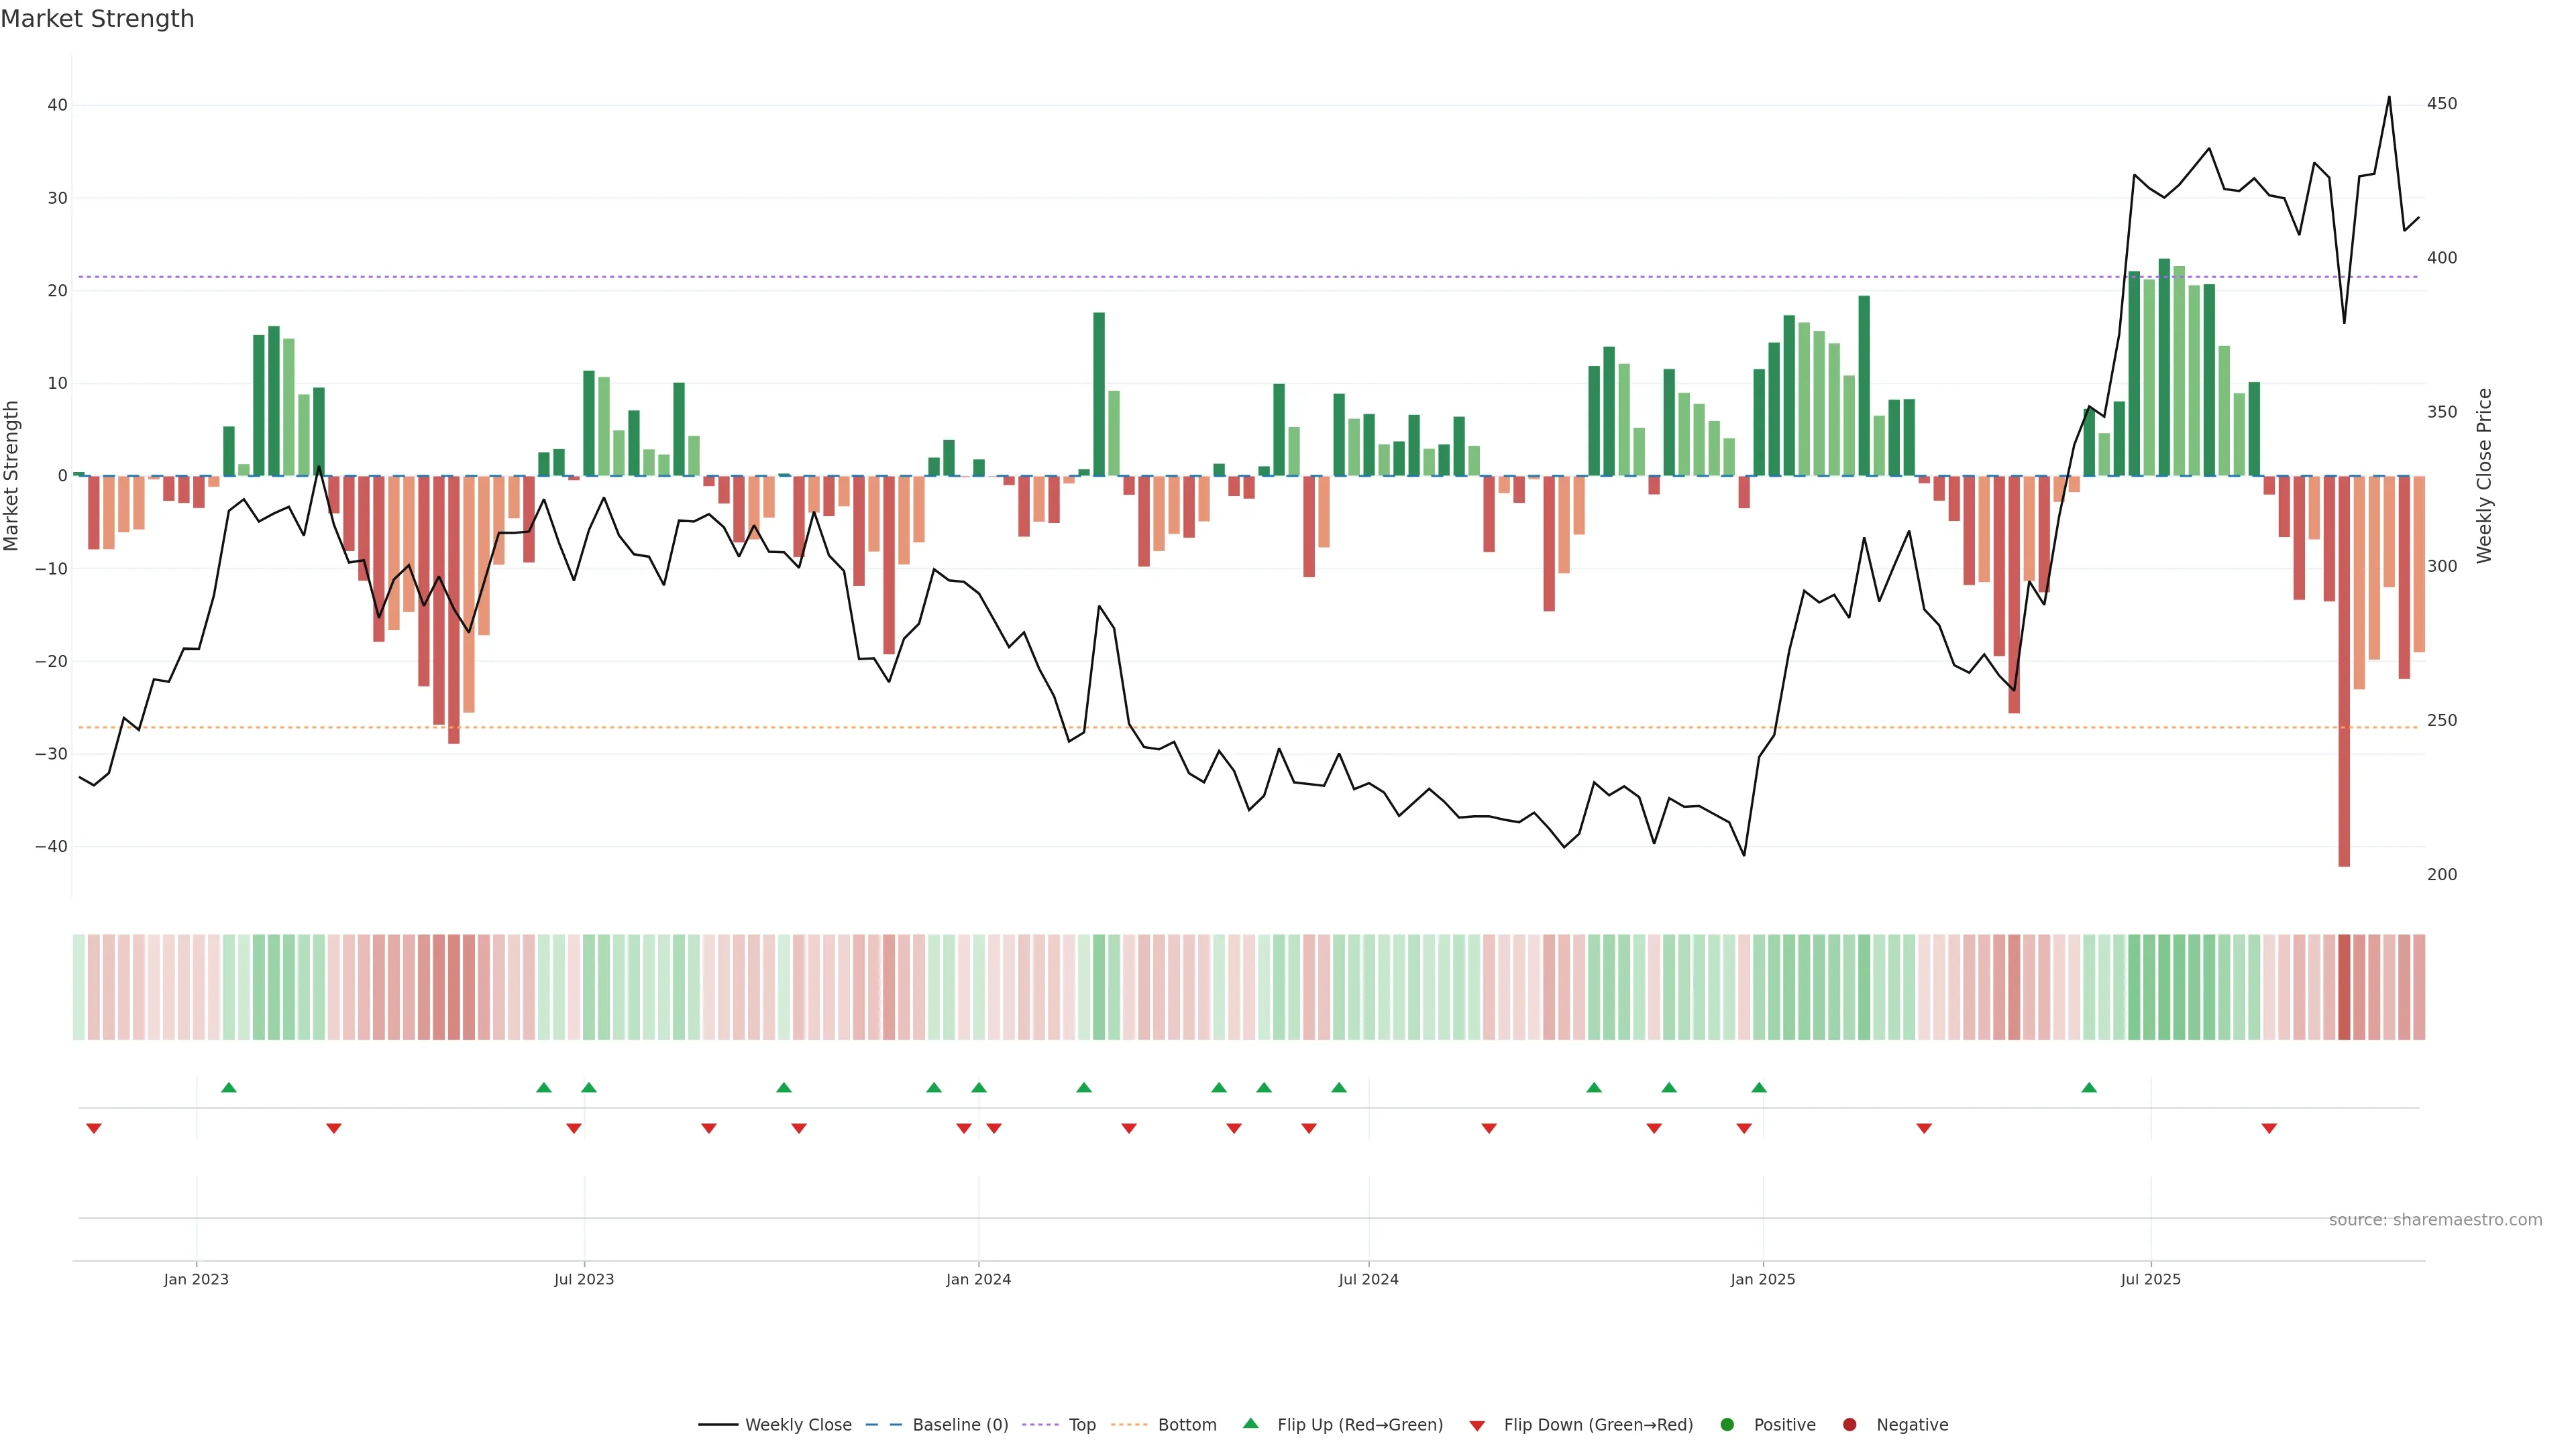Viewport: 2576px width, 1448px height.
Task: Click the Jul 2024 x-axis label
Action: click(x=1368, y=1279)
